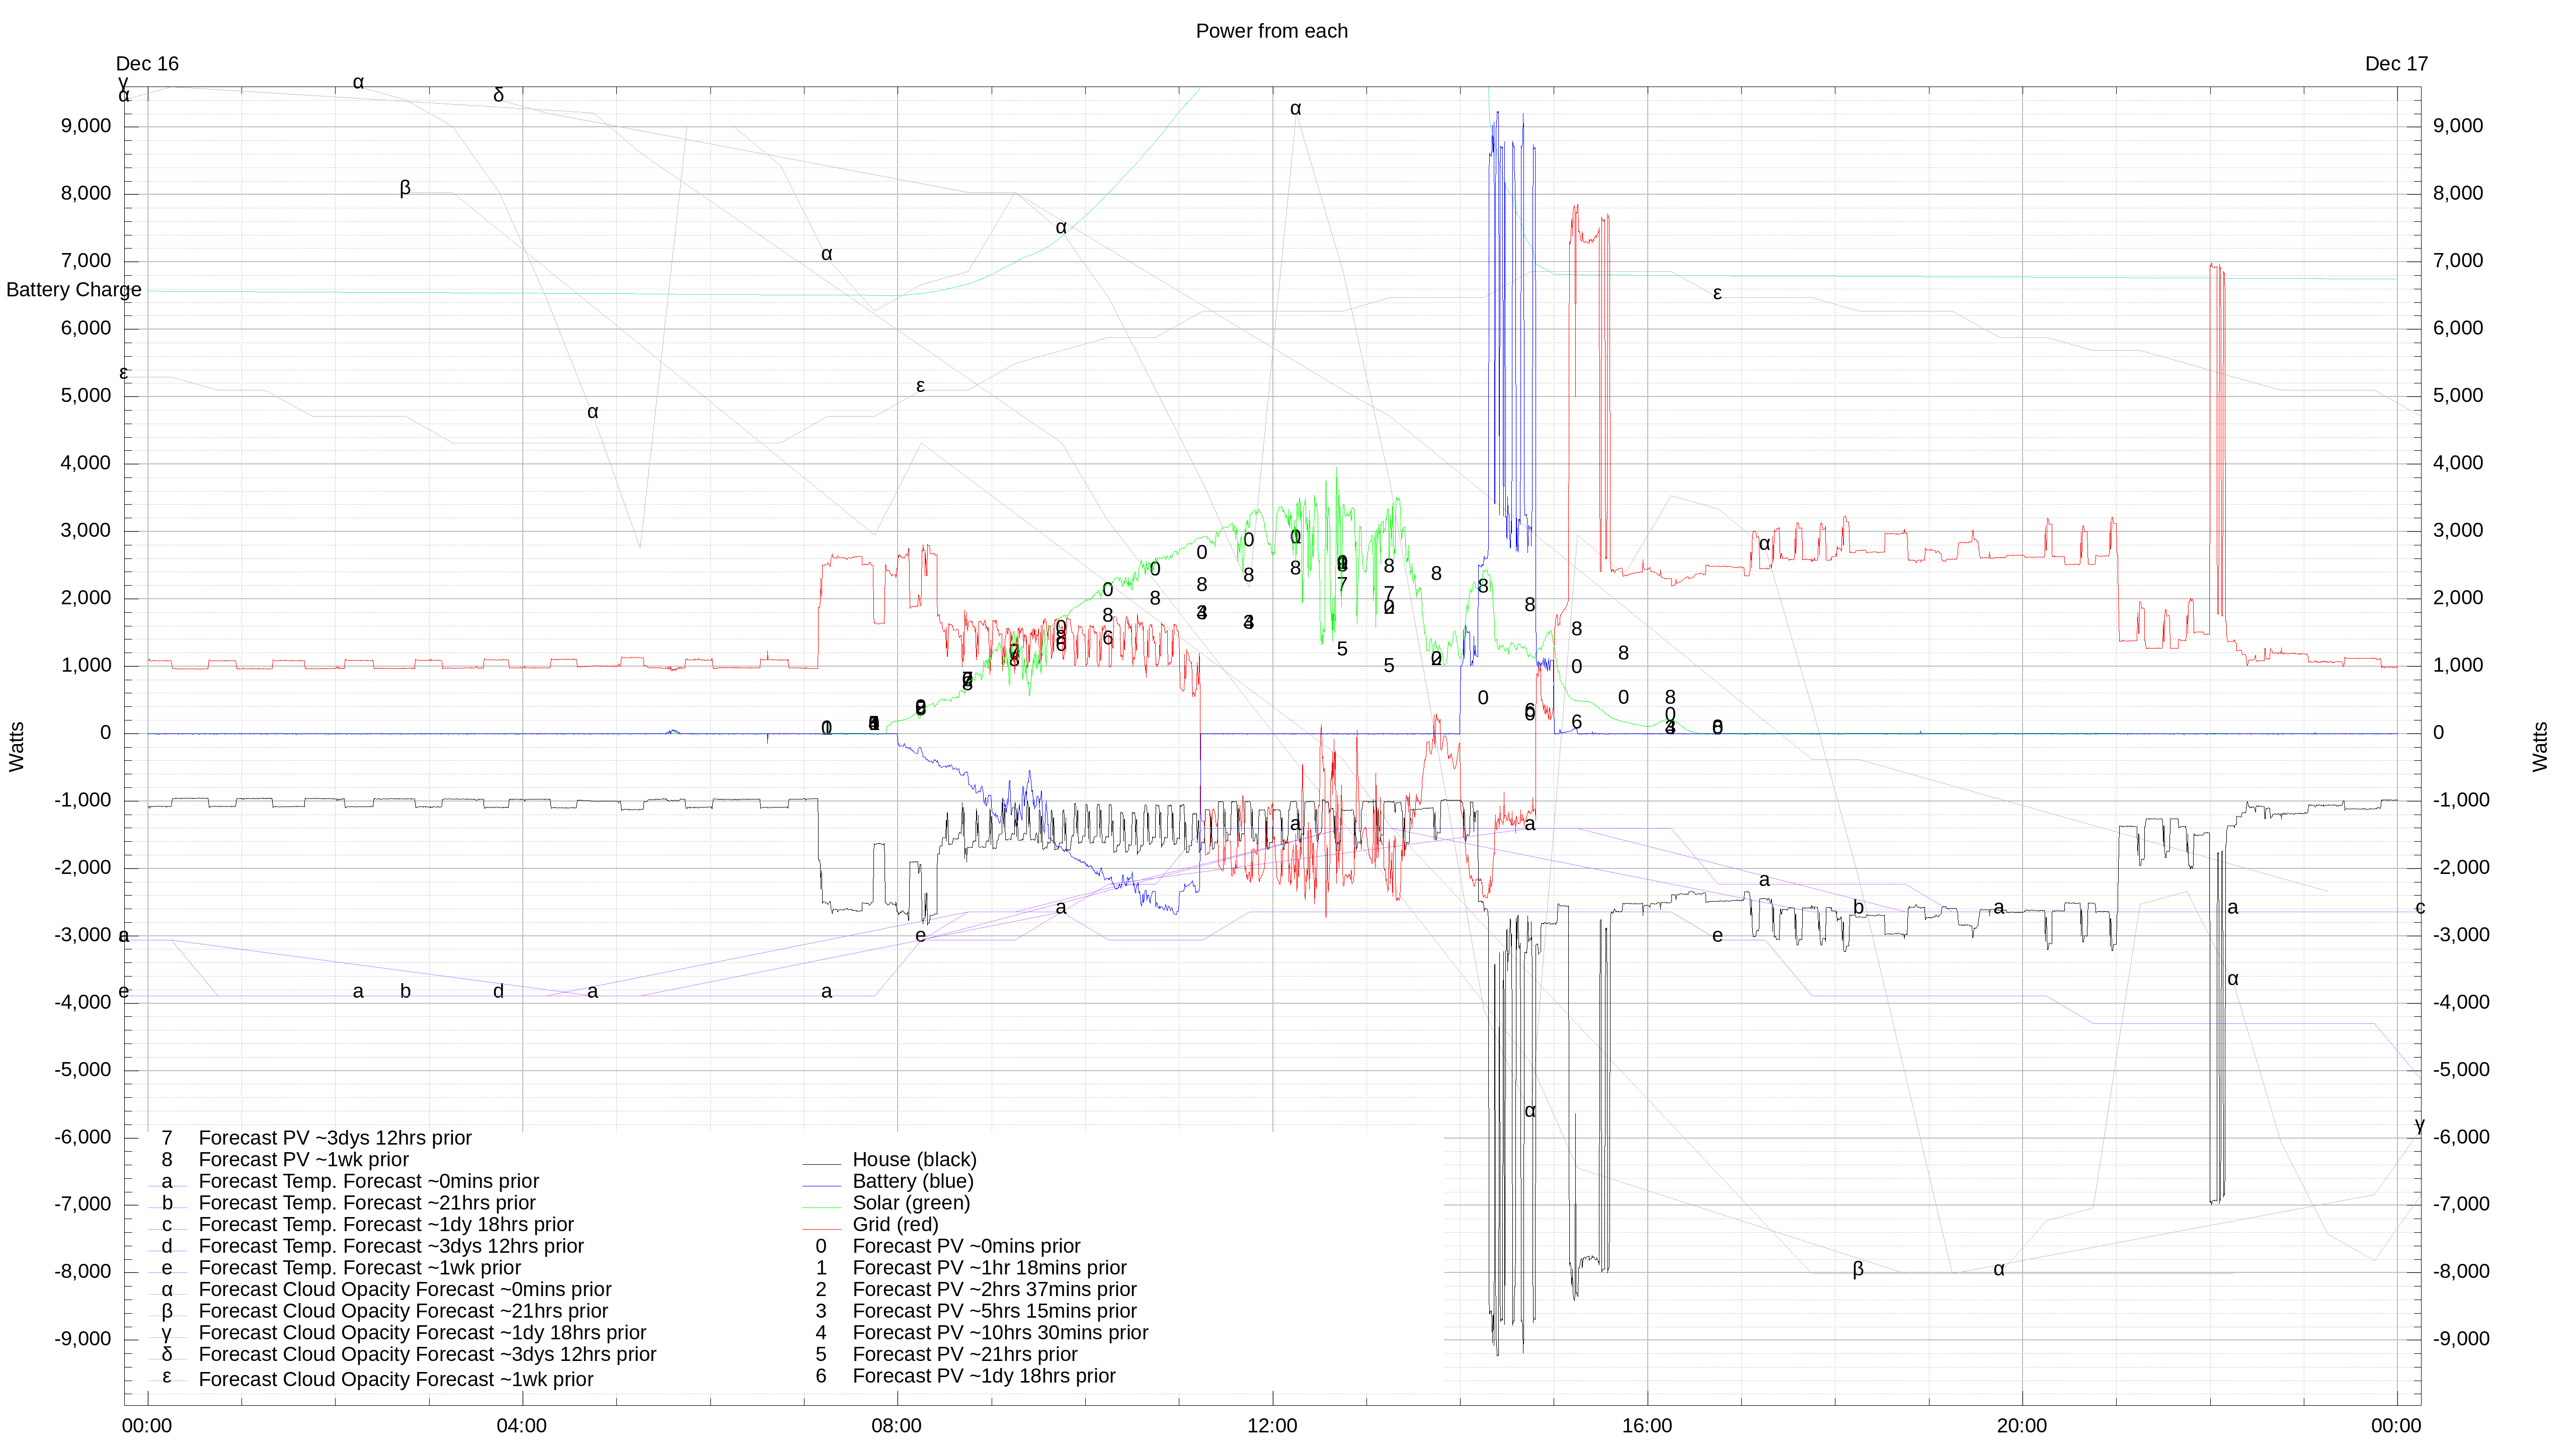
Task: Click legend 'Forecast Temp. Forecast ~0mins prior'
Action: coord(369,1181)
